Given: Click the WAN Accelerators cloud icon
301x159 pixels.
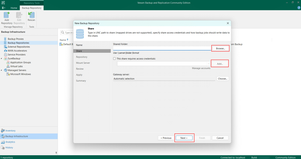Looking at the screenshot, I should [x=6, y=51].
